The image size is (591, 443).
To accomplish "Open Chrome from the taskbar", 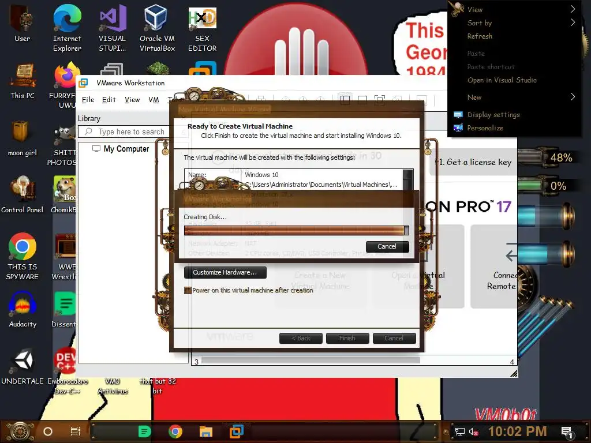I will tap(175, 431).
